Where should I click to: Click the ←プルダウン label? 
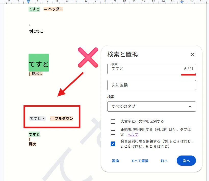pos(62,118)
